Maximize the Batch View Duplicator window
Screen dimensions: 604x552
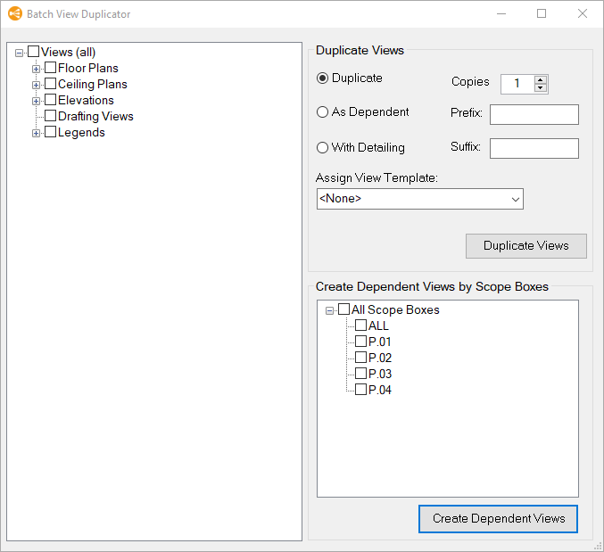[x=542, y=13]
